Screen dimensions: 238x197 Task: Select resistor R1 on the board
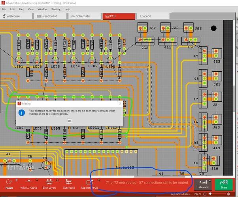(x=19, y=45)
